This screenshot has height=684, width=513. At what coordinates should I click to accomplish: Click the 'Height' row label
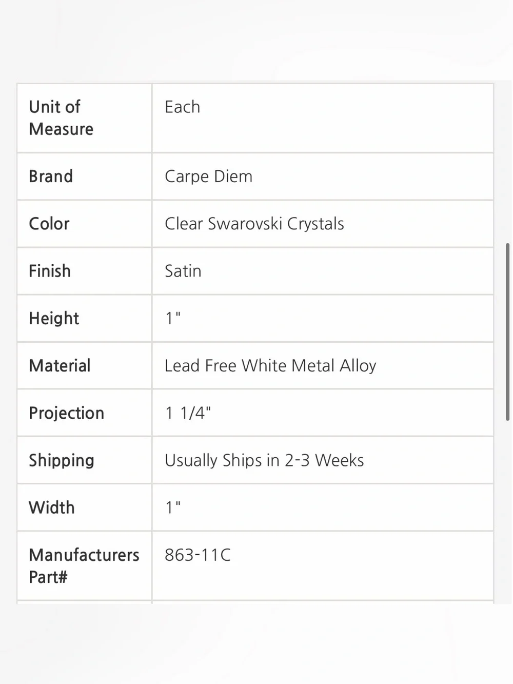coord(54,319)
